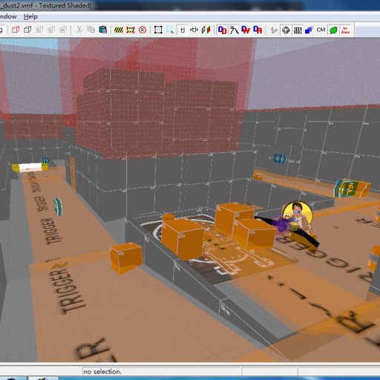Toggle texture lock with the tl icon
This screenshot has width=380, height=380.
pos(183,30)
